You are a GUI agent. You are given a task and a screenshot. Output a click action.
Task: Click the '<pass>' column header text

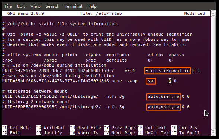click(176, 55)
